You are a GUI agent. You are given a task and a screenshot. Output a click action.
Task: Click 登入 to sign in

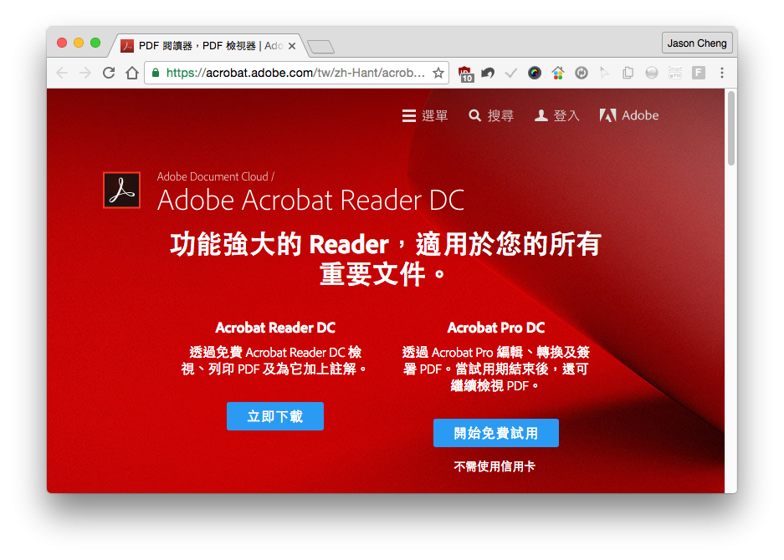557,116
